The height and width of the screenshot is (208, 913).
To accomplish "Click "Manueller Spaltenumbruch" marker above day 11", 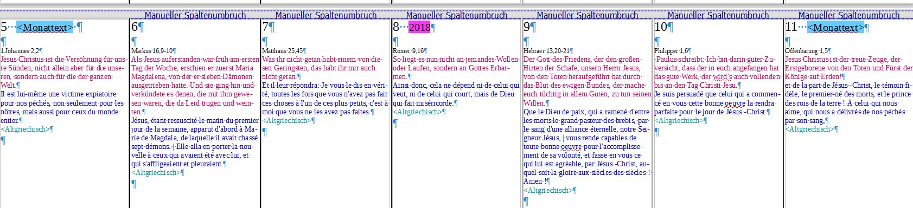I will pyautogui.click(x=849, y=15).
